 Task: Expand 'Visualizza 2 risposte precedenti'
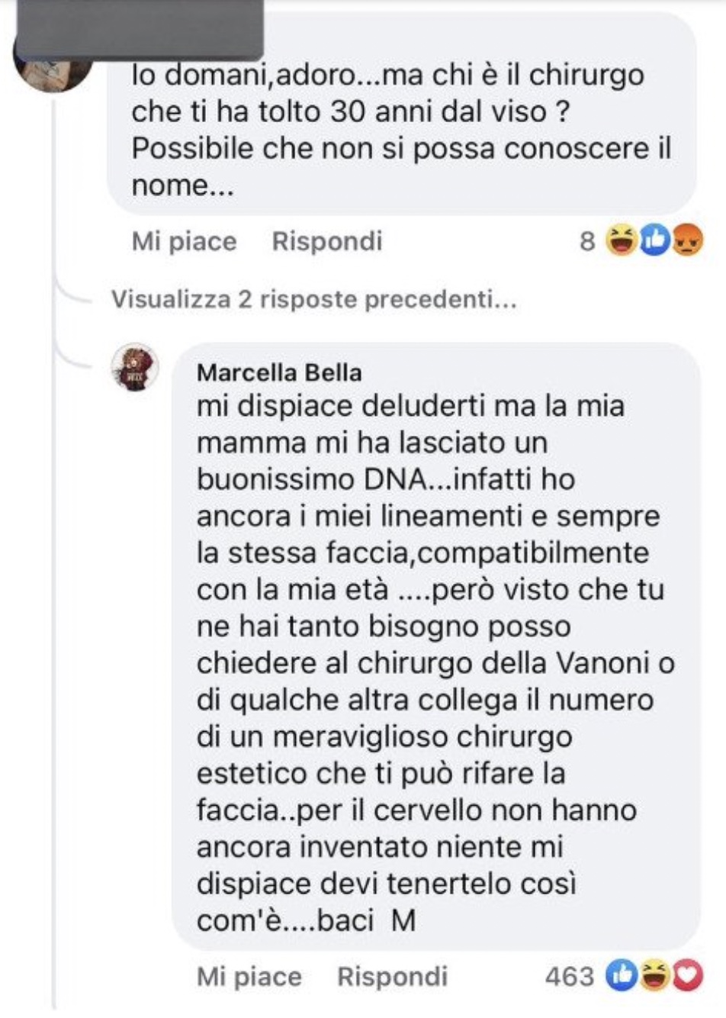click(313, 299)
